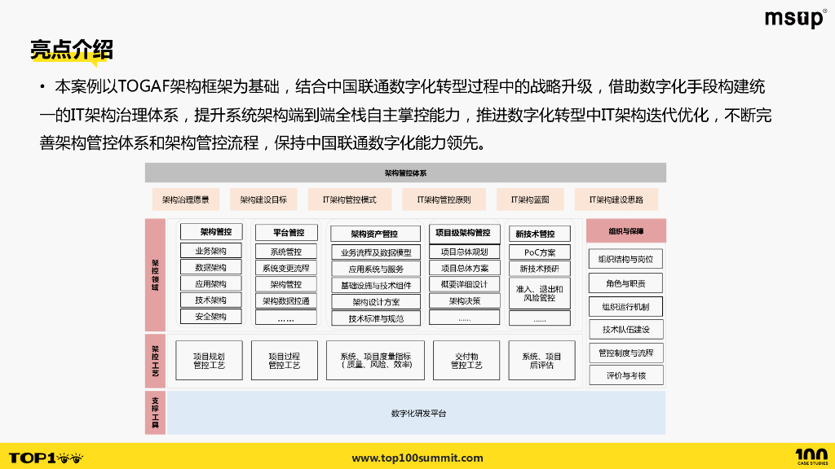Click the 项目总体方案 box
The image size is (835, 469).
coord(464,268)
